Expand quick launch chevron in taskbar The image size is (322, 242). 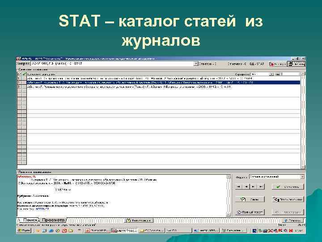pos(80,230)
